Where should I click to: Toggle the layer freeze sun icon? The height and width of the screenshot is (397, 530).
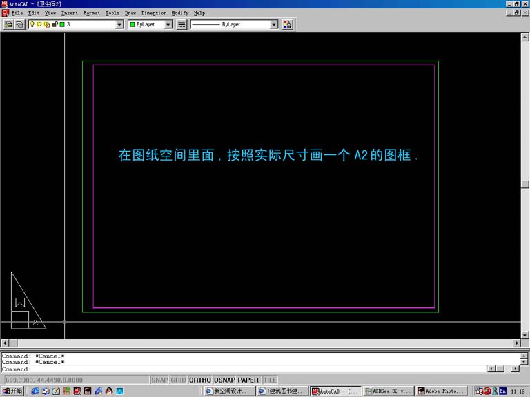click(39, 24)
